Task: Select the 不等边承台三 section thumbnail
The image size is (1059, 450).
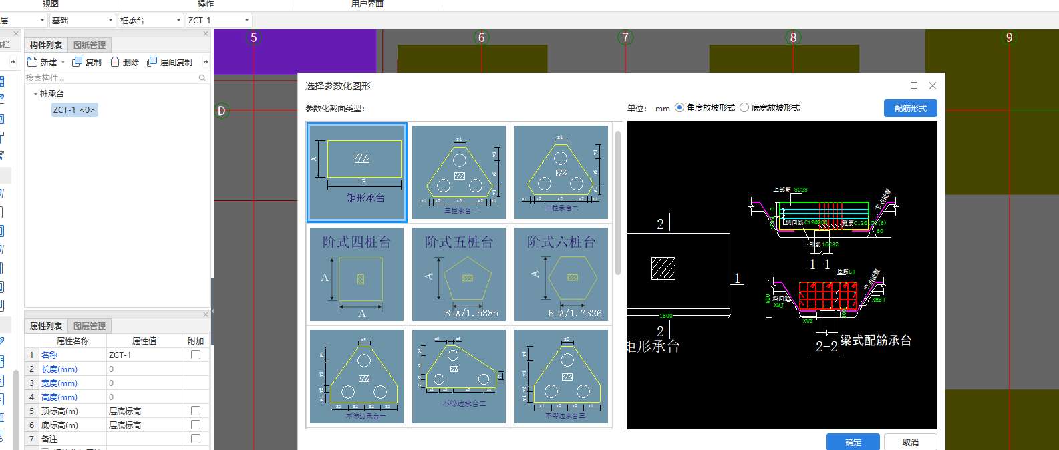Action: click(561, 377)
